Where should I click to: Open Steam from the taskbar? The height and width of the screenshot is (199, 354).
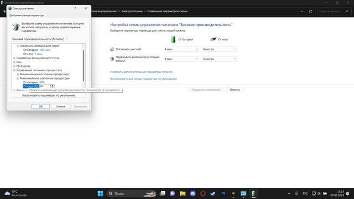click(213, 193)
